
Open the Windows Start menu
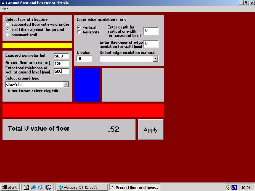9,187
